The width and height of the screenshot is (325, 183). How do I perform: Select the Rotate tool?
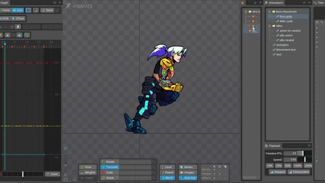[109, 161]
